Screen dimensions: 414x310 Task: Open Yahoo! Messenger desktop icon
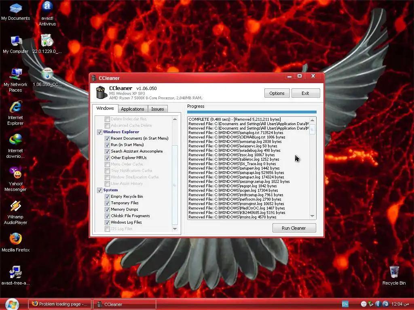point(16,180)
